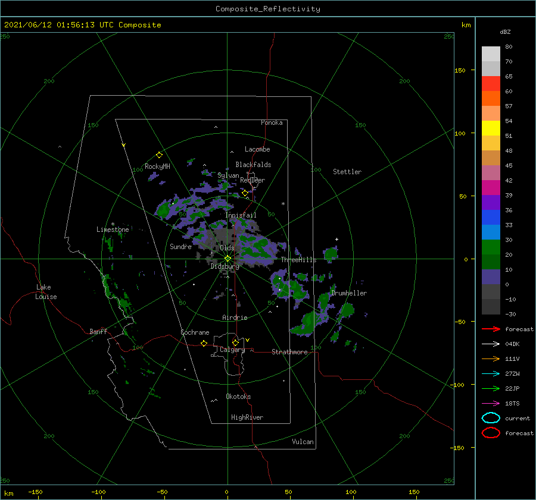Click the Cochrane city label
The height and width of the screenshot is (500, 536).
coord(195,332)
